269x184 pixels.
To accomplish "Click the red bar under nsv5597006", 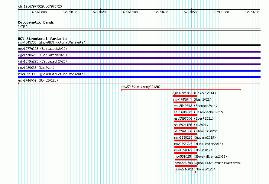I will 186,121.
